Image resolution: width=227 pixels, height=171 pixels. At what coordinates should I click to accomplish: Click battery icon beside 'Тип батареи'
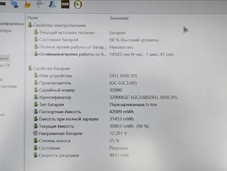(36, 104)
